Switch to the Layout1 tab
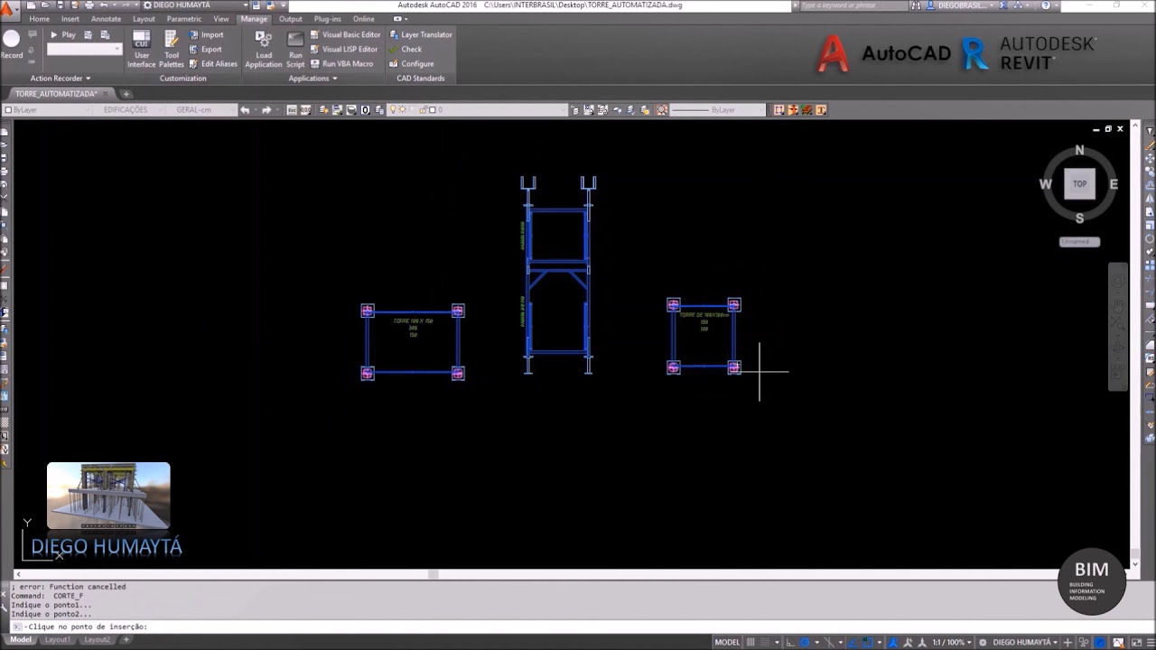The image size is (1156, 650). [x=58, y=640]
